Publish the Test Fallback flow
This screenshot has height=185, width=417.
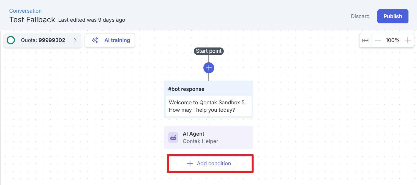[393, 16]
